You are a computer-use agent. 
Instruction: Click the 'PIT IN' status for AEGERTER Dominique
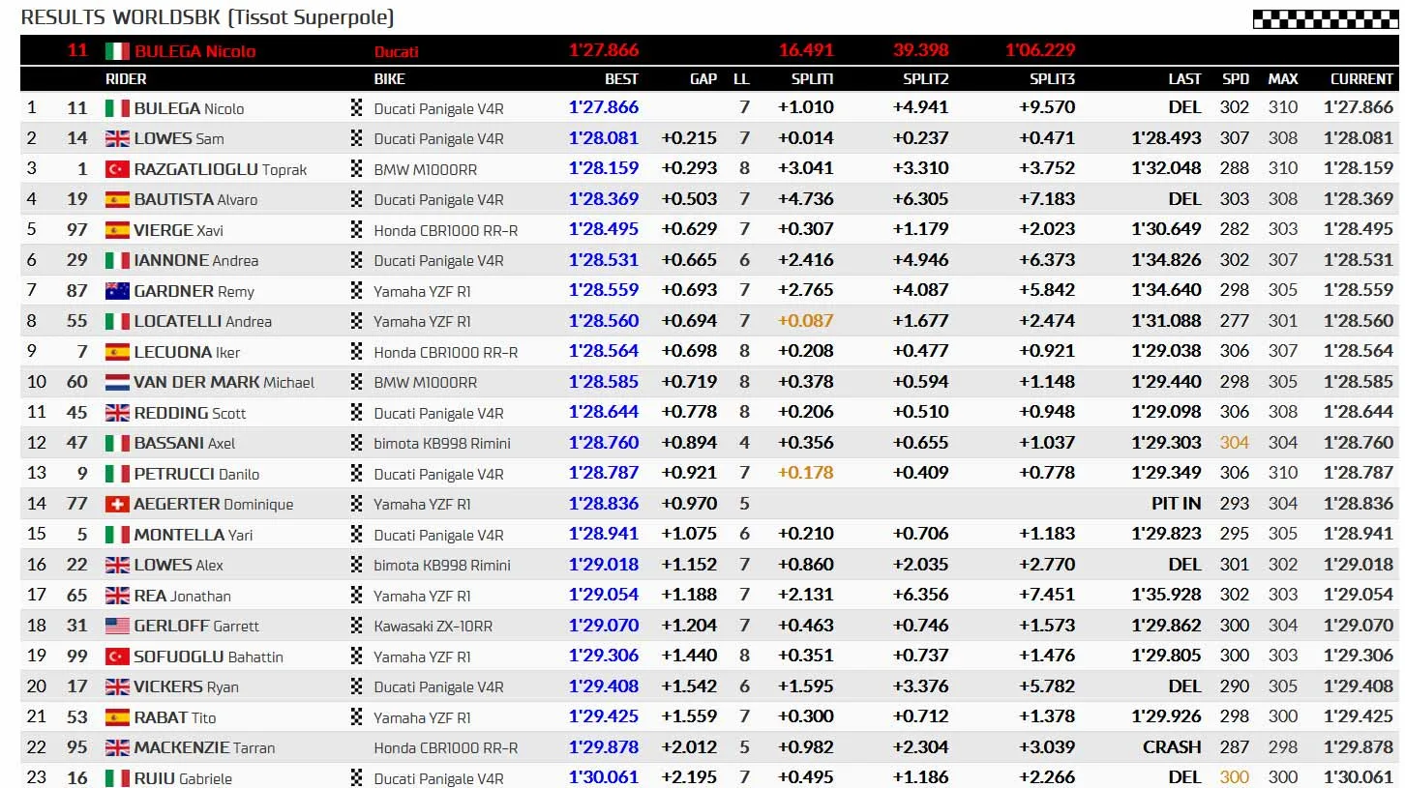pyautogui.click(x=1177, y=504)
